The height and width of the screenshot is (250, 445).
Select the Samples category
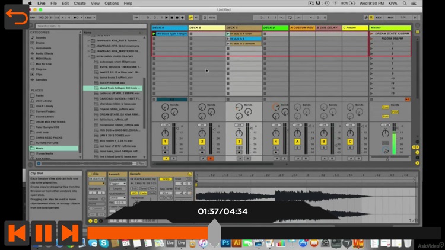[41, 79]
